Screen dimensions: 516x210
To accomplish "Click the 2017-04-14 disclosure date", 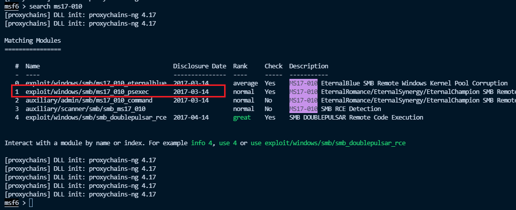I will (x=190, y=118).
